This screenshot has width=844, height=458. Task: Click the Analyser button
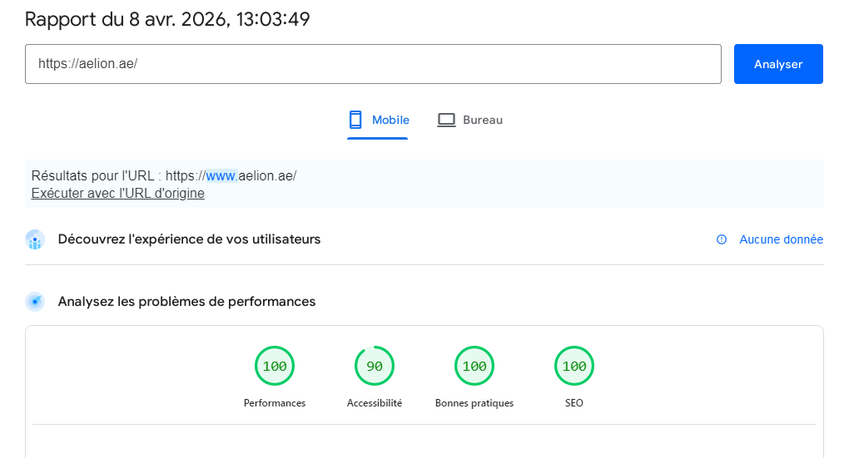point(777,64)
